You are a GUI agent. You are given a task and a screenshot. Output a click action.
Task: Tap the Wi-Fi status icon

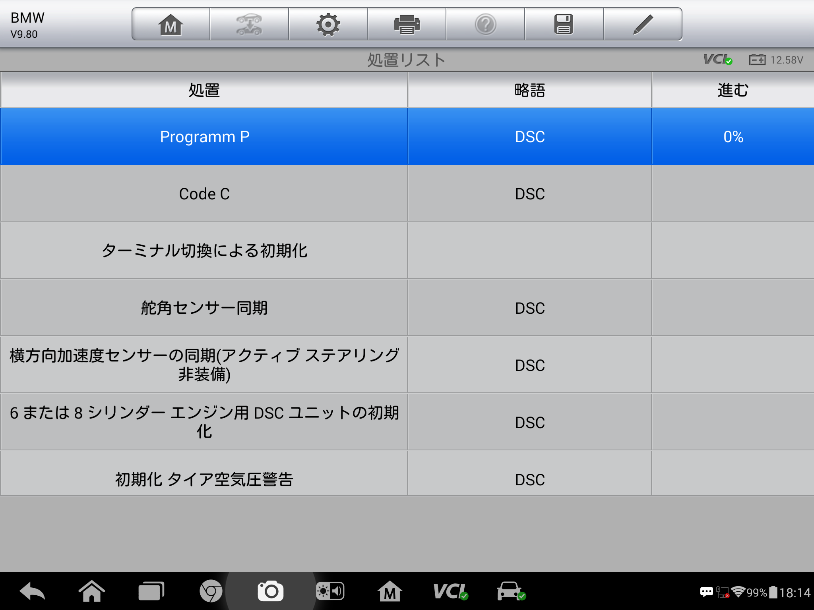pos(738,592)
